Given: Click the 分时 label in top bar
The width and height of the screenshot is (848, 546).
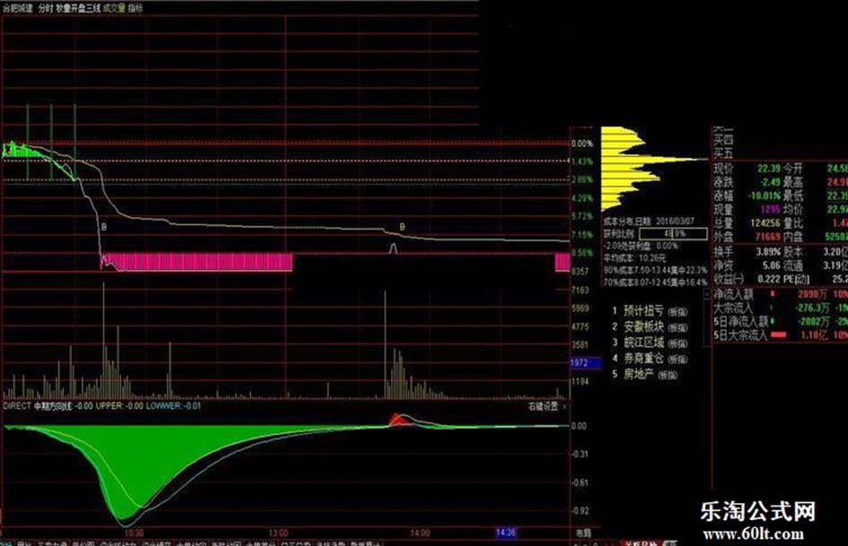Looking at the screenshot, I should pos(46,9).
